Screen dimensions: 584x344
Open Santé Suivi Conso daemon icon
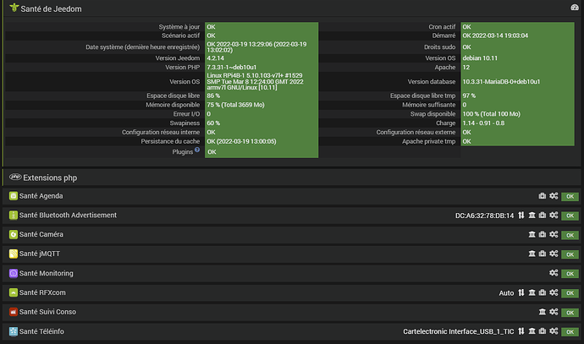[543, 312]
